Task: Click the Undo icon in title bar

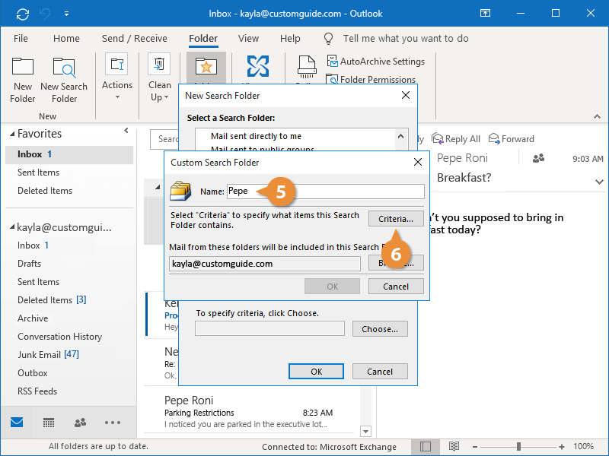Action: (x=45, y=14)
